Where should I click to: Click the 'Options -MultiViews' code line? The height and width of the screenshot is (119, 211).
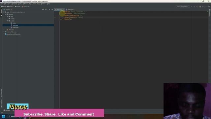[x=75, y=14]
